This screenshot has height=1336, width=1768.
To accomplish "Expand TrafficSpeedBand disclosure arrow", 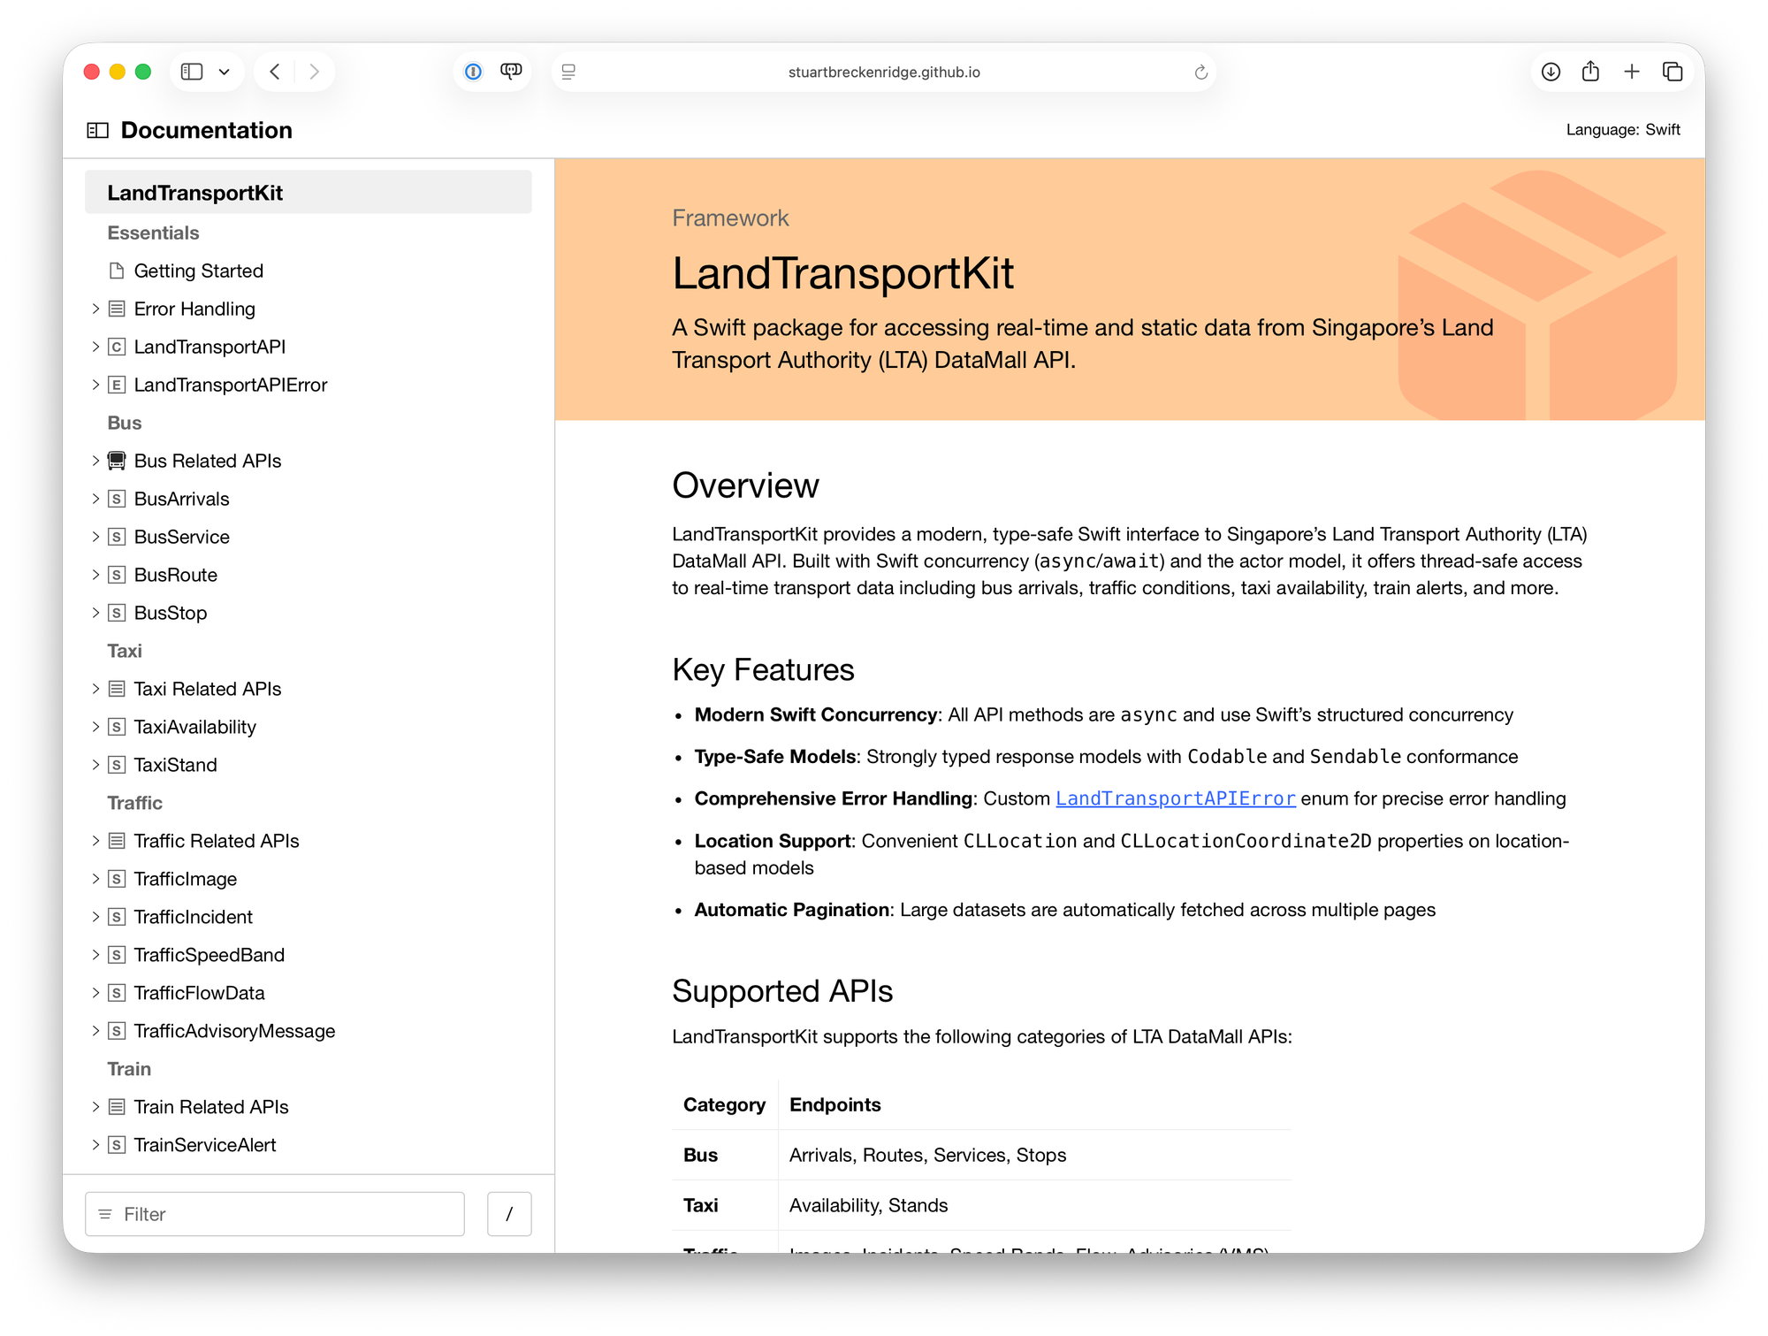I will [x=95, y=955].
